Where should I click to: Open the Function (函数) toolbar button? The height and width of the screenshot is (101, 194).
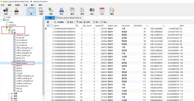(x=51, y=11)
